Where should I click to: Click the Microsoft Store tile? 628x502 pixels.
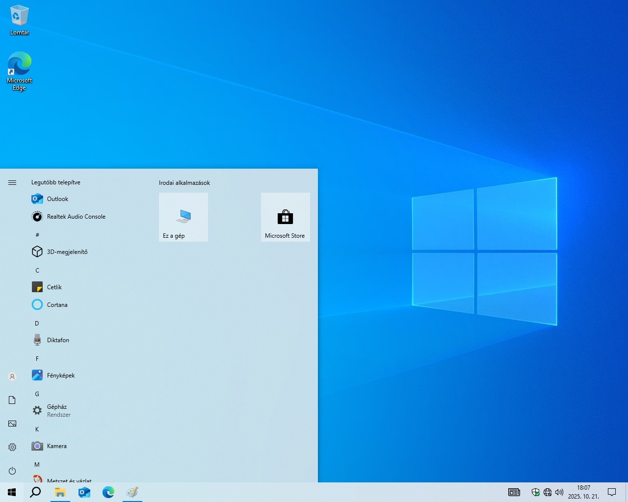tap(285, 217)
